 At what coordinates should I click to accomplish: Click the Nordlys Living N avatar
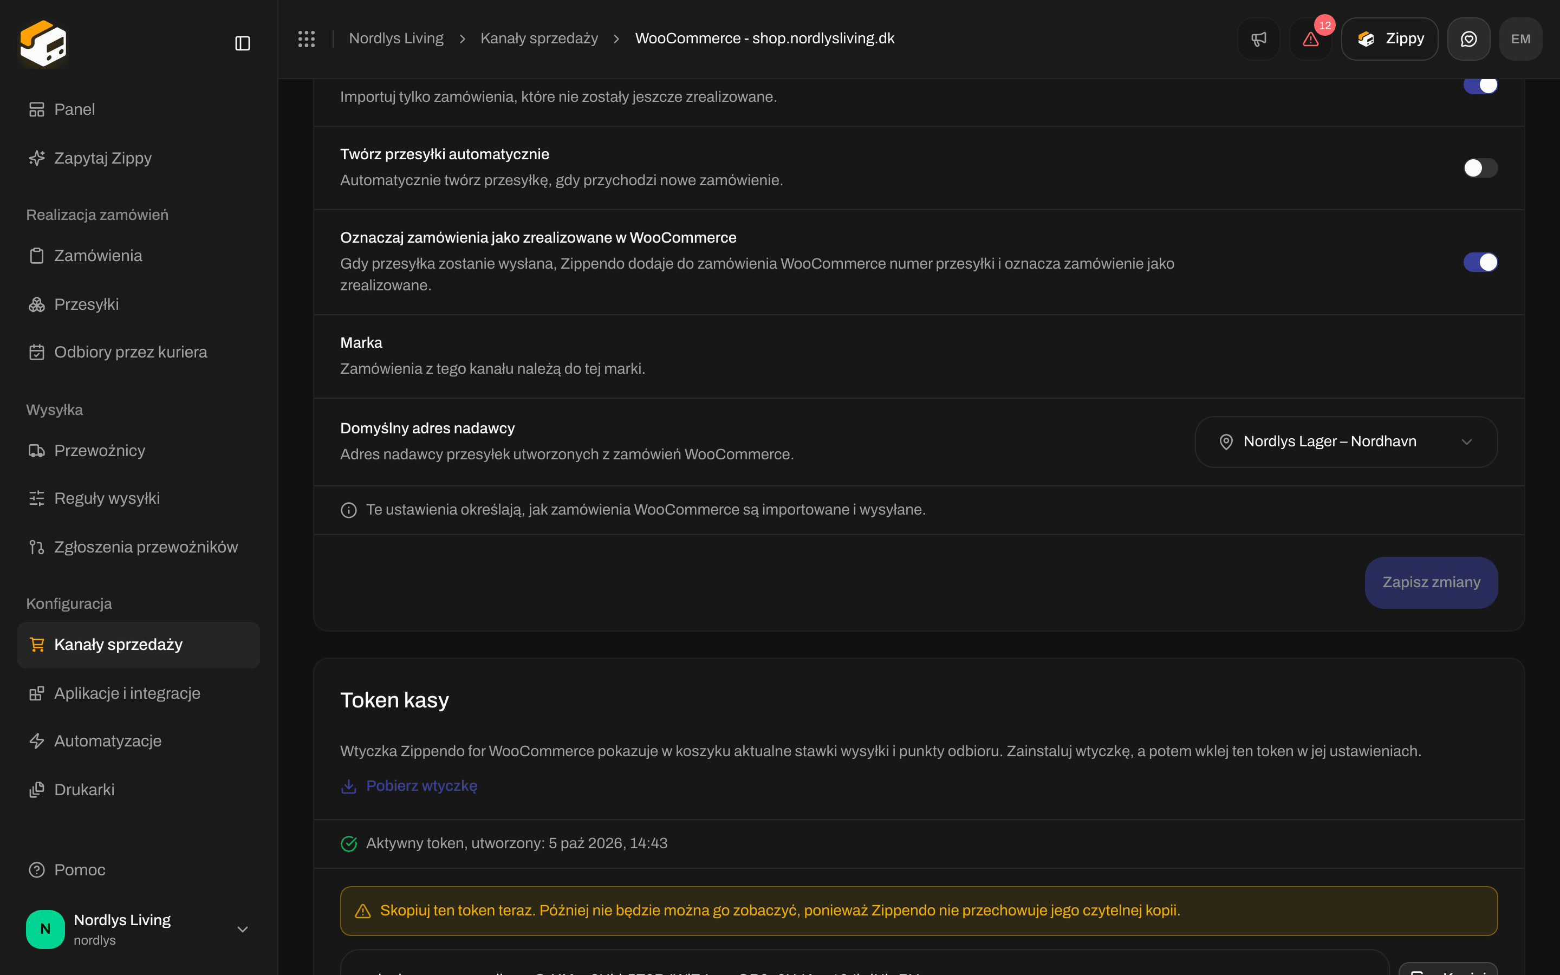tap(45, 929)
